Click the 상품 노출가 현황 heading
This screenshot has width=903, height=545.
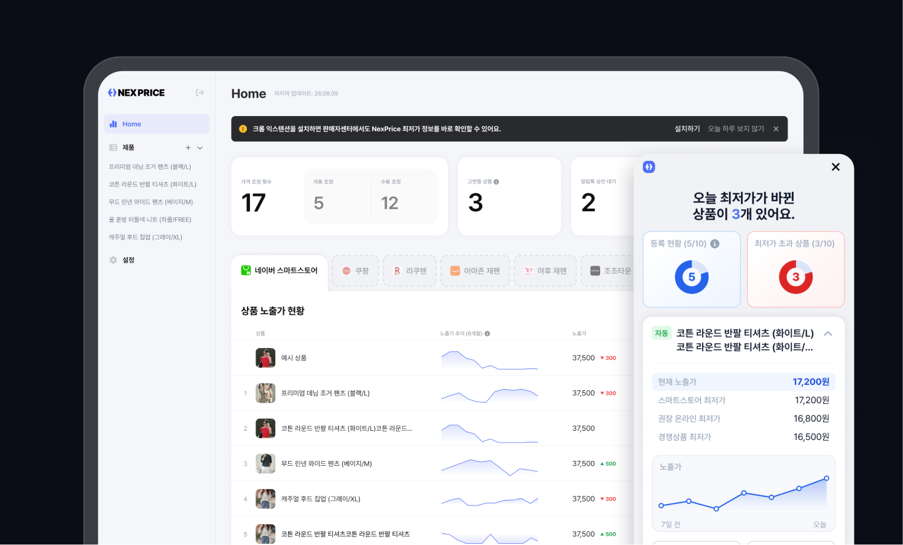[x=273, y=311]
